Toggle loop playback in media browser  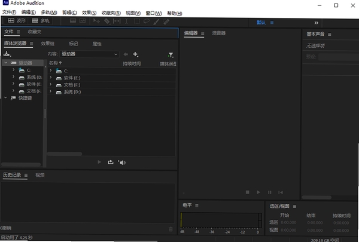111,162
